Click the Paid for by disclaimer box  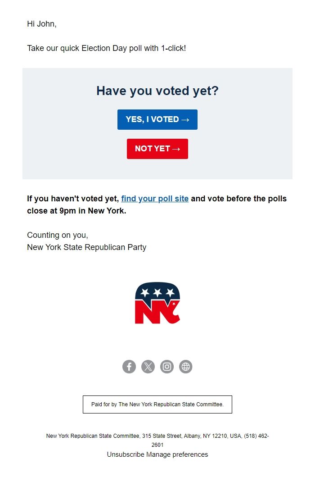point(157,404)
